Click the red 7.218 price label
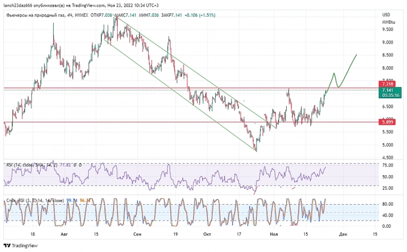 click(388, 84)
